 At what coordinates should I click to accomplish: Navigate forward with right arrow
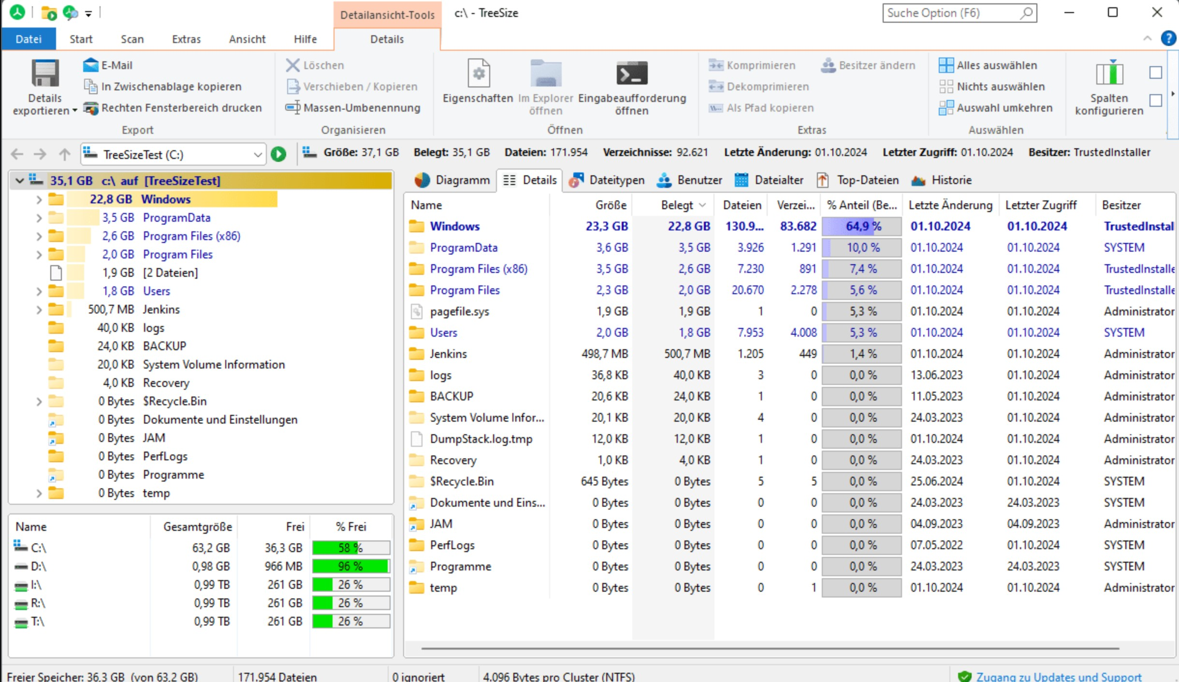40,154
